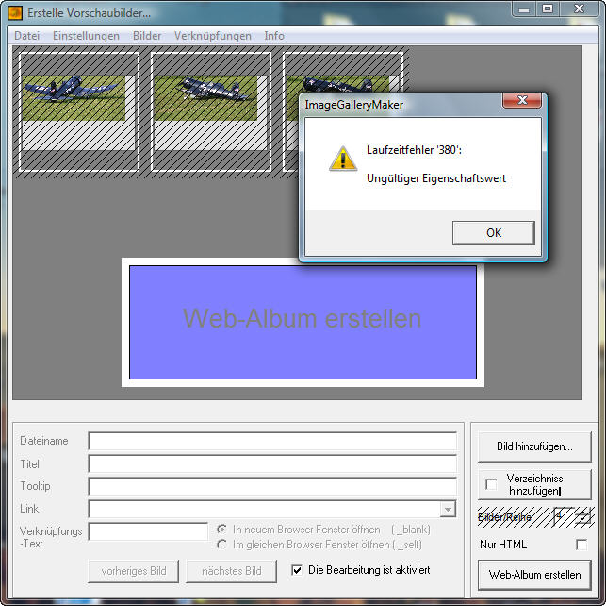Click the app icon in the title bar
Viewport: 606px width, 606px height.
(14, 13)
